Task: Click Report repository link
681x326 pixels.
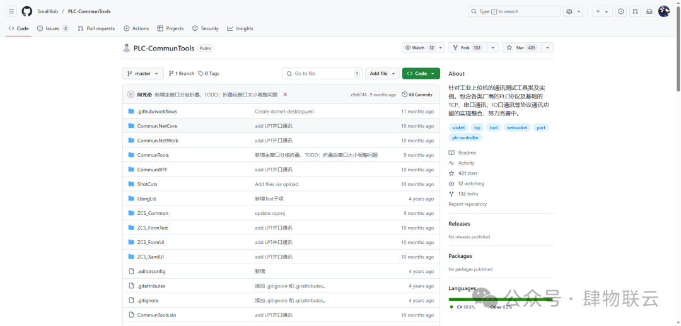Action: tap(468, 204)
